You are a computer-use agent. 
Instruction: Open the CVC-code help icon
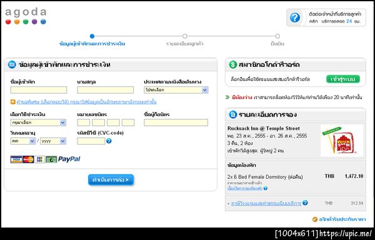point(109,141)
